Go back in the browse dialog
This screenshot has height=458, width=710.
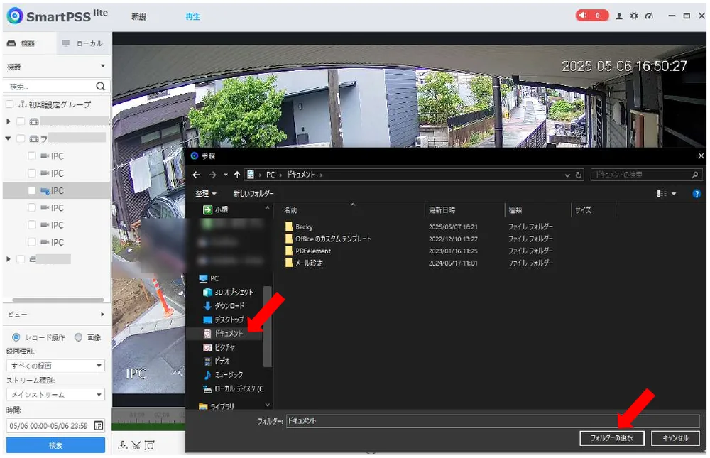point(196,175)
